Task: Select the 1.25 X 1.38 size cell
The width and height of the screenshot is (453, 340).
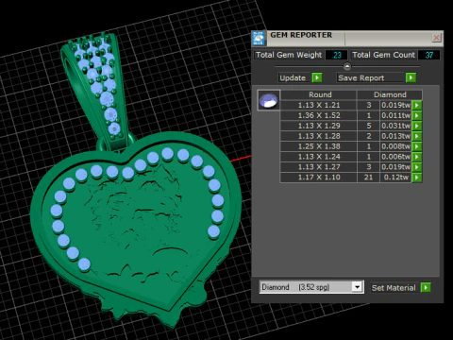Action: pyautogui.click(x=319, y=146)
